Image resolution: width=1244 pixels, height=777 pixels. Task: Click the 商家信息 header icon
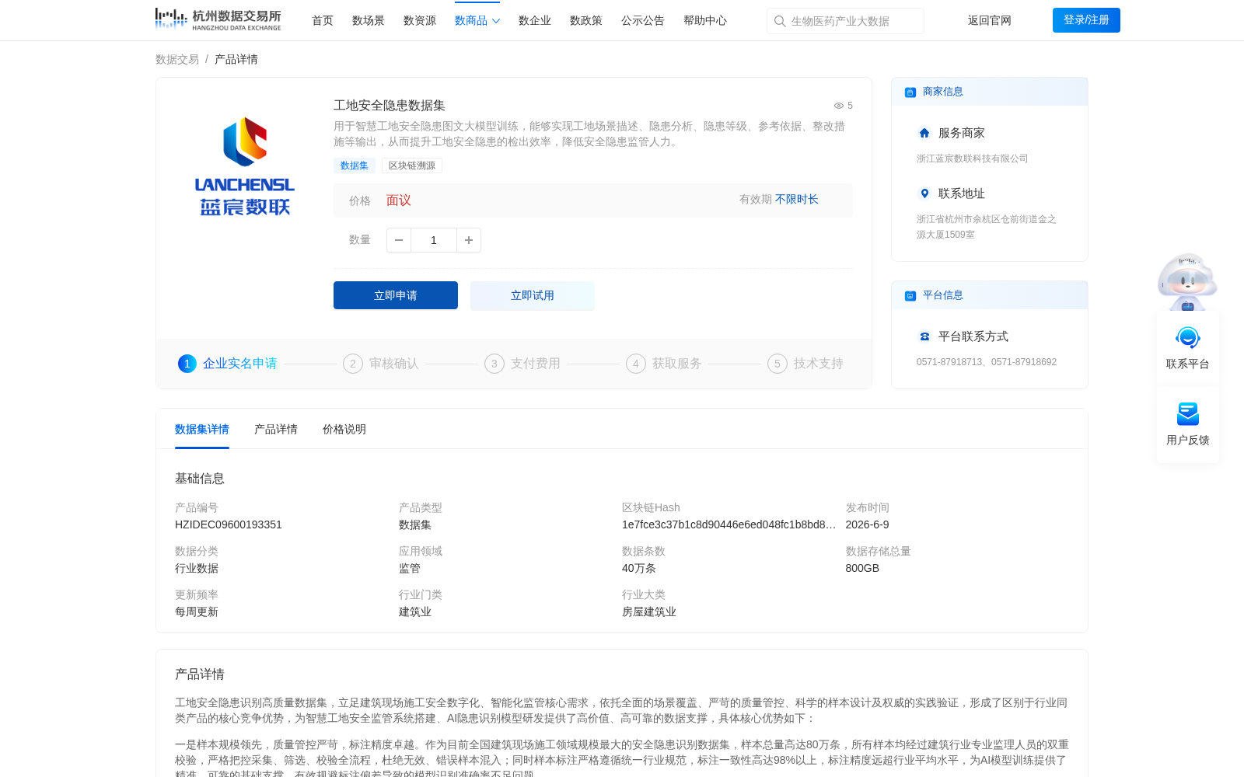click(910, 92)
